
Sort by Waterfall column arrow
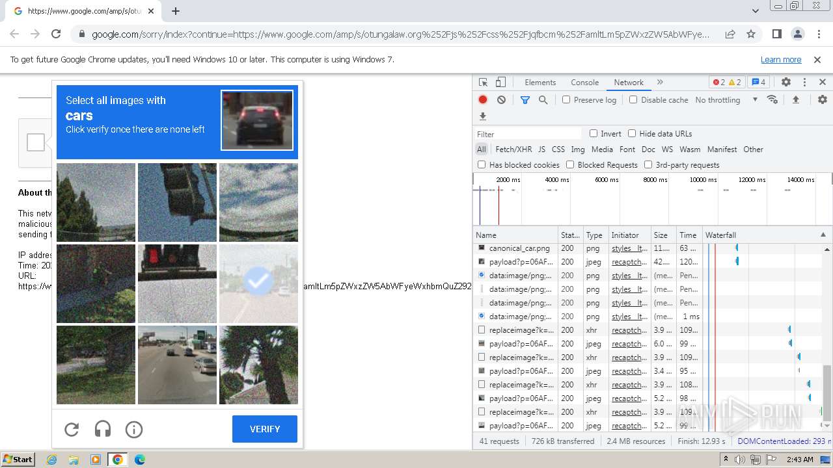(x=823, y=235)
